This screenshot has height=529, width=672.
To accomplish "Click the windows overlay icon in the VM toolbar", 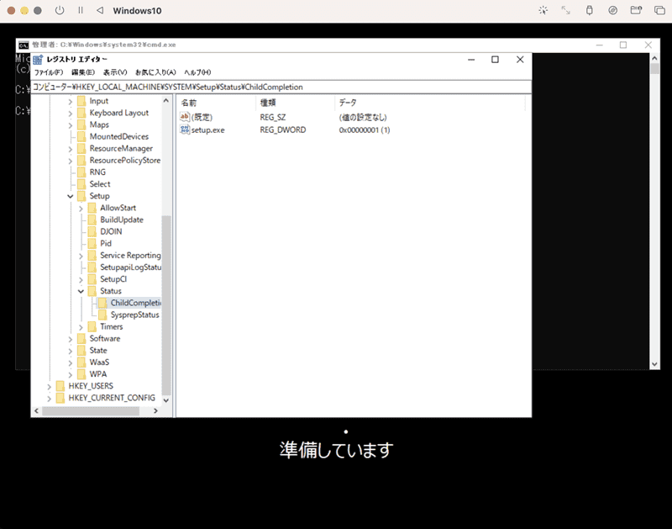I will pyautogui.click(x=659, y=10).
